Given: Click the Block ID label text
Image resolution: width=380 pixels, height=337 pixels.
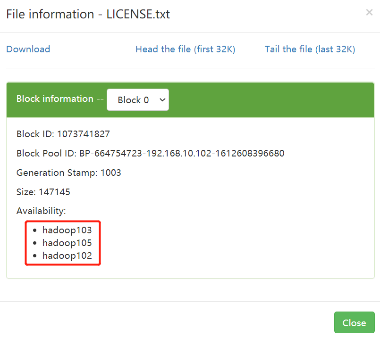Looking at the screenshot, I should tap(35, 134).
